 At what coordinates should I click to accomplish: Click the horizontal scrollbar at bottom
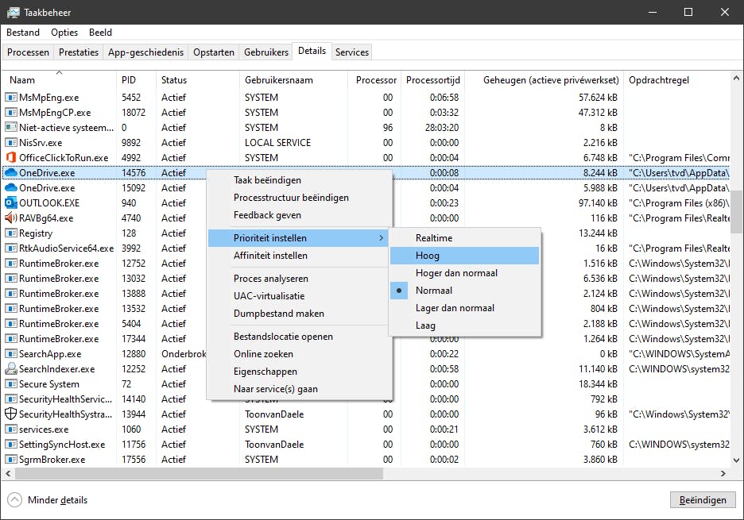(x=199, y=474)
